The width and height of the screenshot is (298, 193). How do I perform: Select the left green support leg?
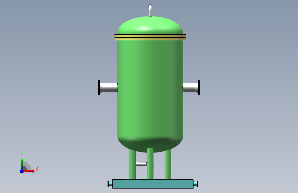click(132, 164)
